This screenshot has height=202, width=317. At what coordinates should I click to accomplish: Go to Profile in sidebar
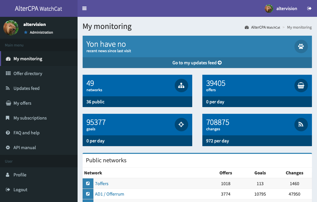tap(39, 175)
